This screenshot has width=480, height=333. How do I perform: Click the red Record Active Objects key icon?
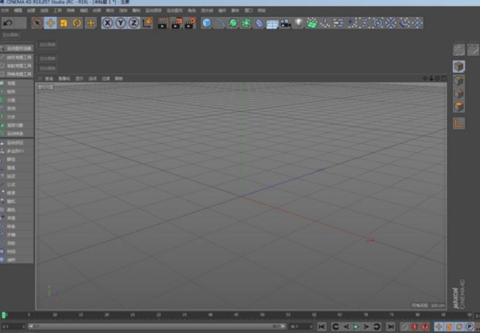point(414,327)
